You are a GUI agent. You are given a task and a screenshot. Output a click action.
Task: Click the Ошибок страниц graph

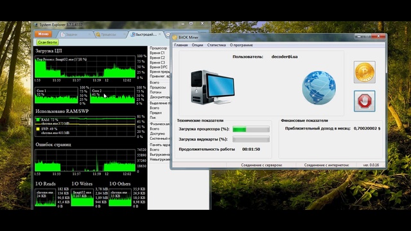tap(85, 160)
